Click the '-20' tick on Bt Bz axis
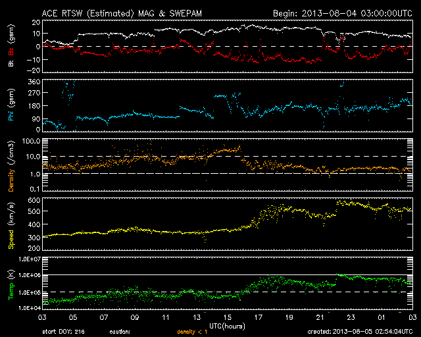The image size is (421, 337). point(34,70)
